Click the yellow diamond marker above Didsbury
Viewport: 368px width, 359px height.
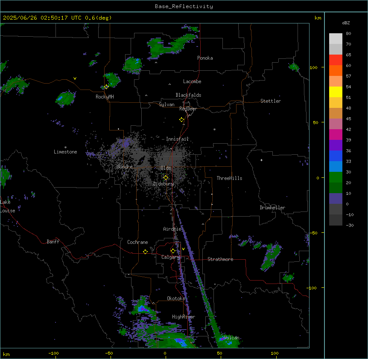tap(166, 178)
